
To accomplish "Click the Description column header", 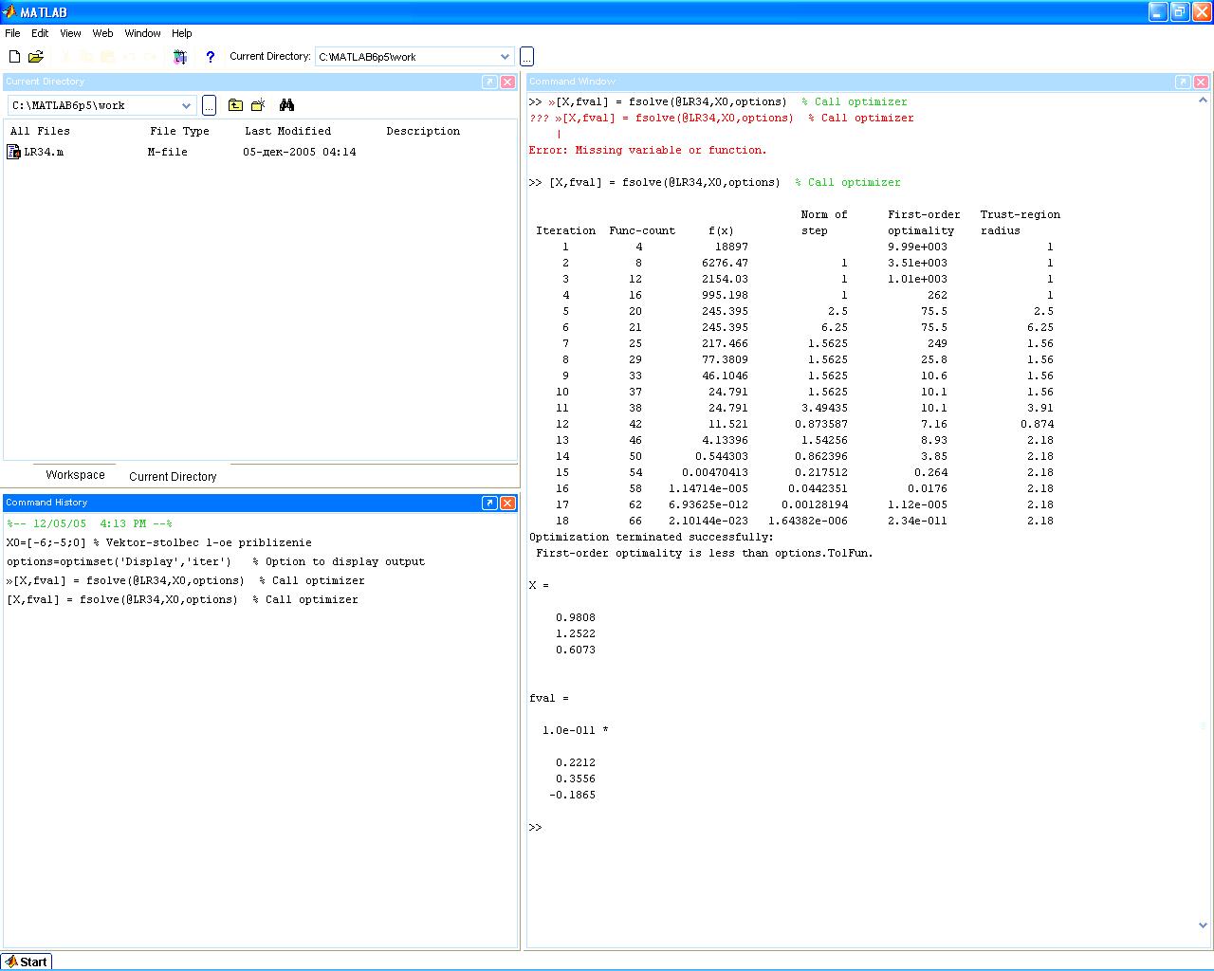I will pos(423,131).
